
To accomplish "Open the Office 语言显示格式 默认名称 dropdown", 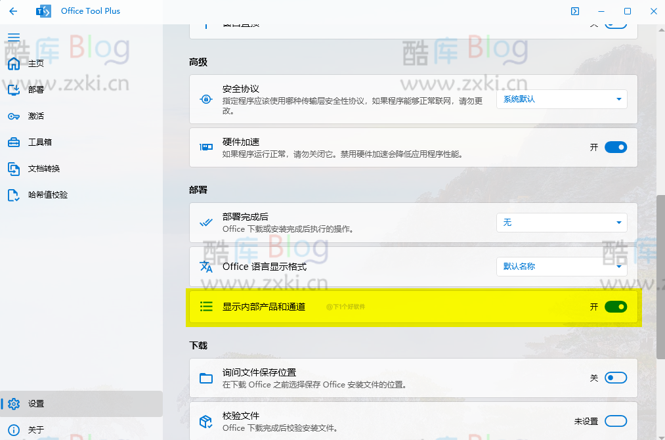I will (x=561, y=266).
